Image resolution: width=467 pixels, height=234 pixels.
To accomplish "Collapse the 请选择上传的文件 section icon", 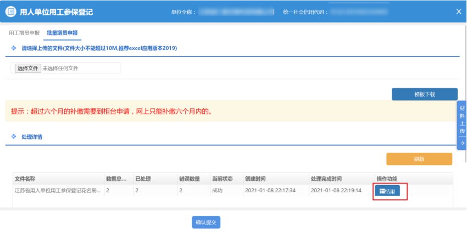I will (14, 48).
